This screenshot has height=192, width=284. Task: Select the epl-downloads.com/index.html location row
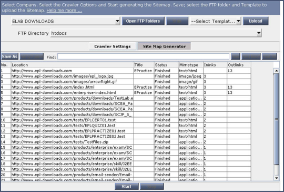pyautogui.click(x=72, y=87)
